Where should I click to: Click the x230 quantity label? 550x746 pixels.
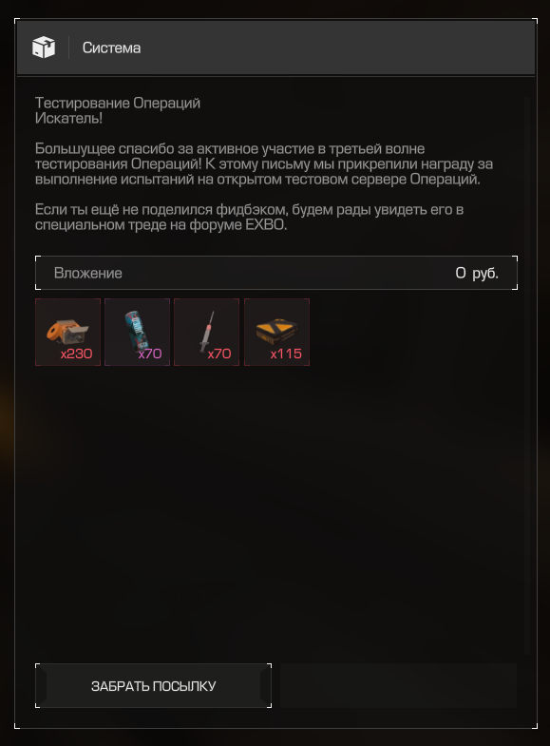click(77, 354)
